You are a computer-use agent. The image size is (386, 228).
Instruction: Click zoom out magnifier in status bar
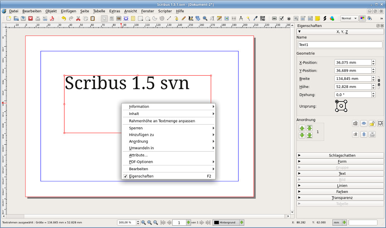[144, 223]
